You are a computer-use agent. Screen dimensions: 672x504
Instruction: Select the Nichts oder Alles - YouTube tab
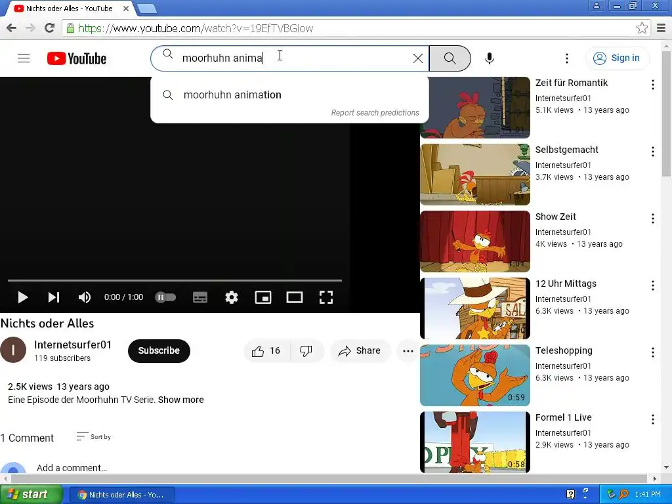click(x=68, y=8)
